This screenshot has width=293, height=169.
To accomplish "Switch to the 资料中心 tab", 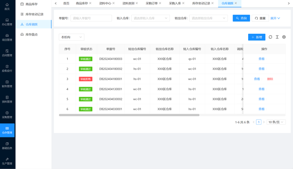I will tap(105, 3).
